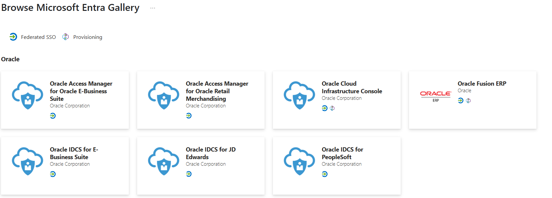The image size is (552, 198).
Task: Select the Oracle Fusion ERP app title
Action: pos(482,84)
